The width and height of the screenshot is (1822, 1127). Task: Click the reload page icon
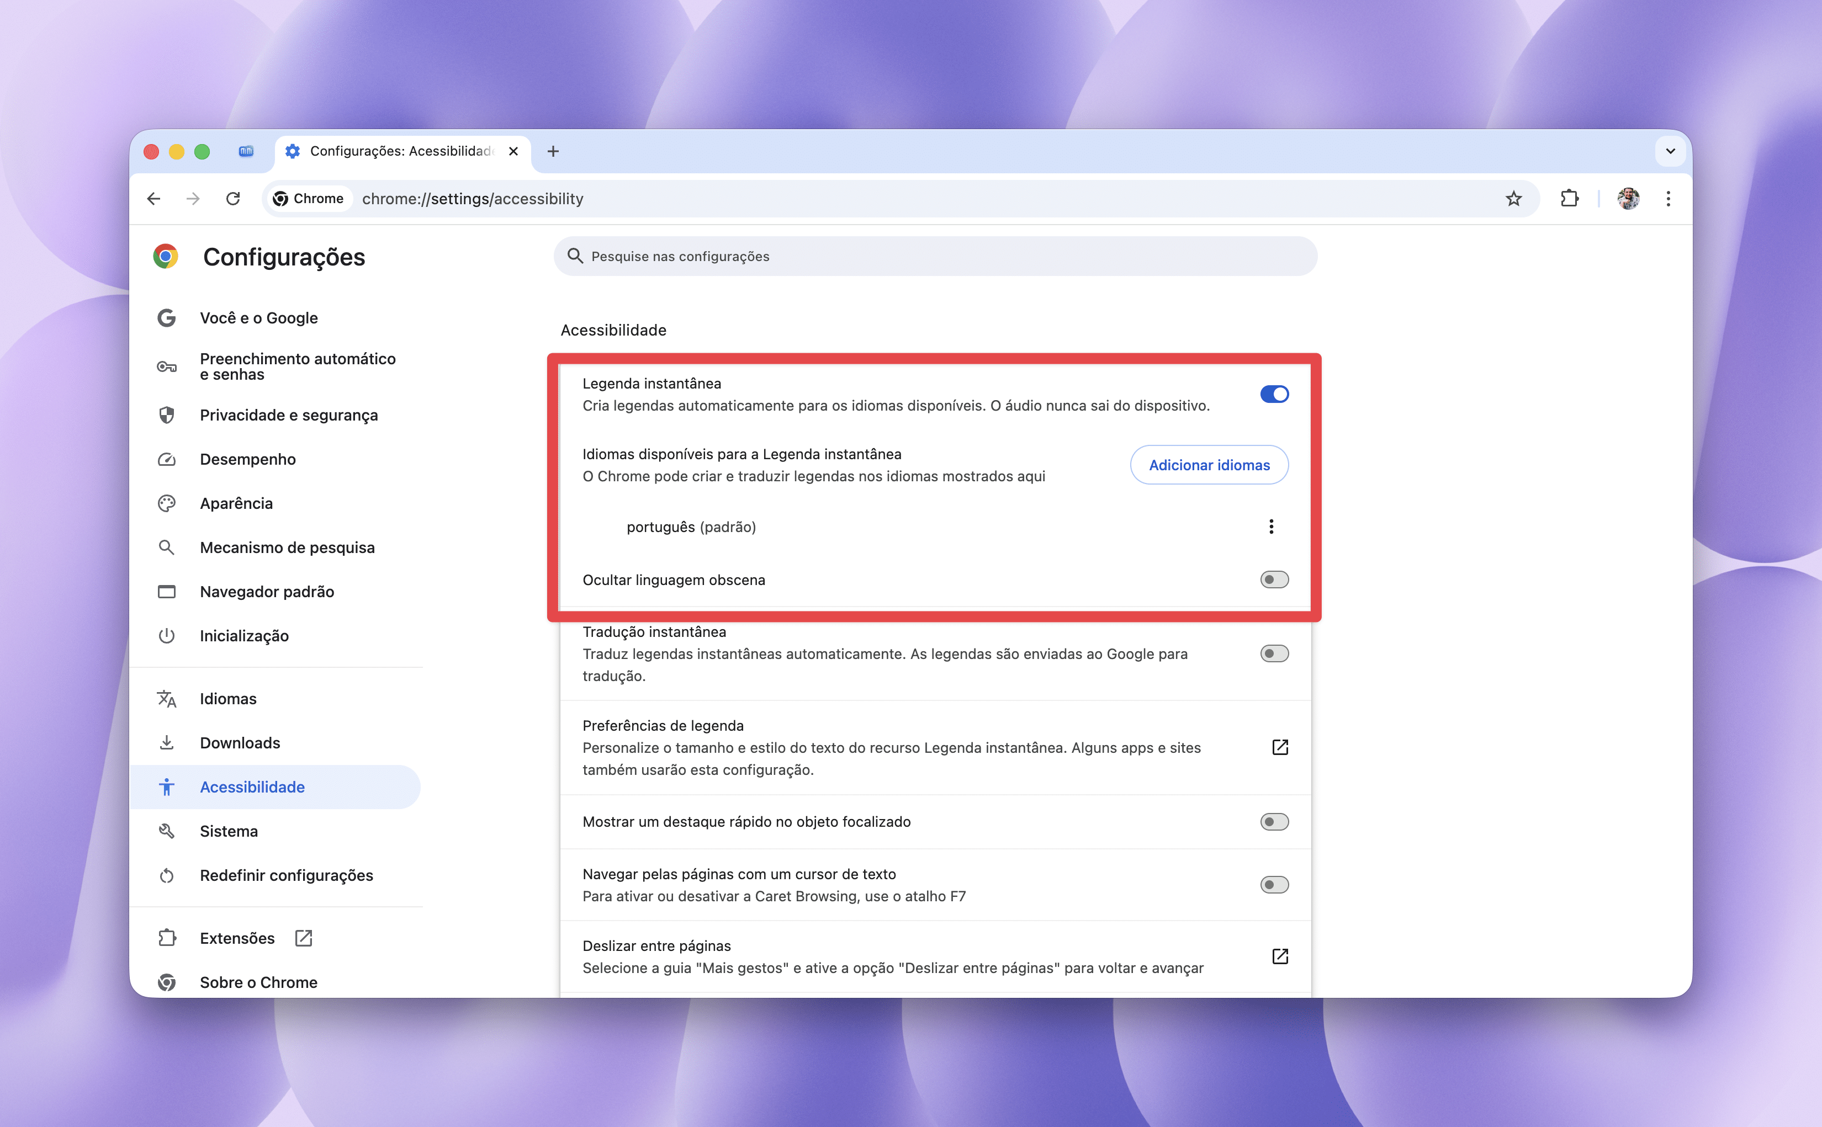234,198
